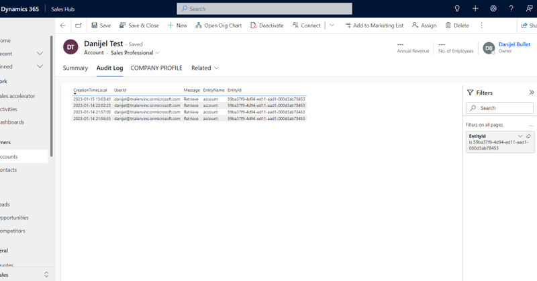Select row dated 2023-01-14 22:02:23
The width and height of the screenshot is (537, 281).
coord(189,105)
